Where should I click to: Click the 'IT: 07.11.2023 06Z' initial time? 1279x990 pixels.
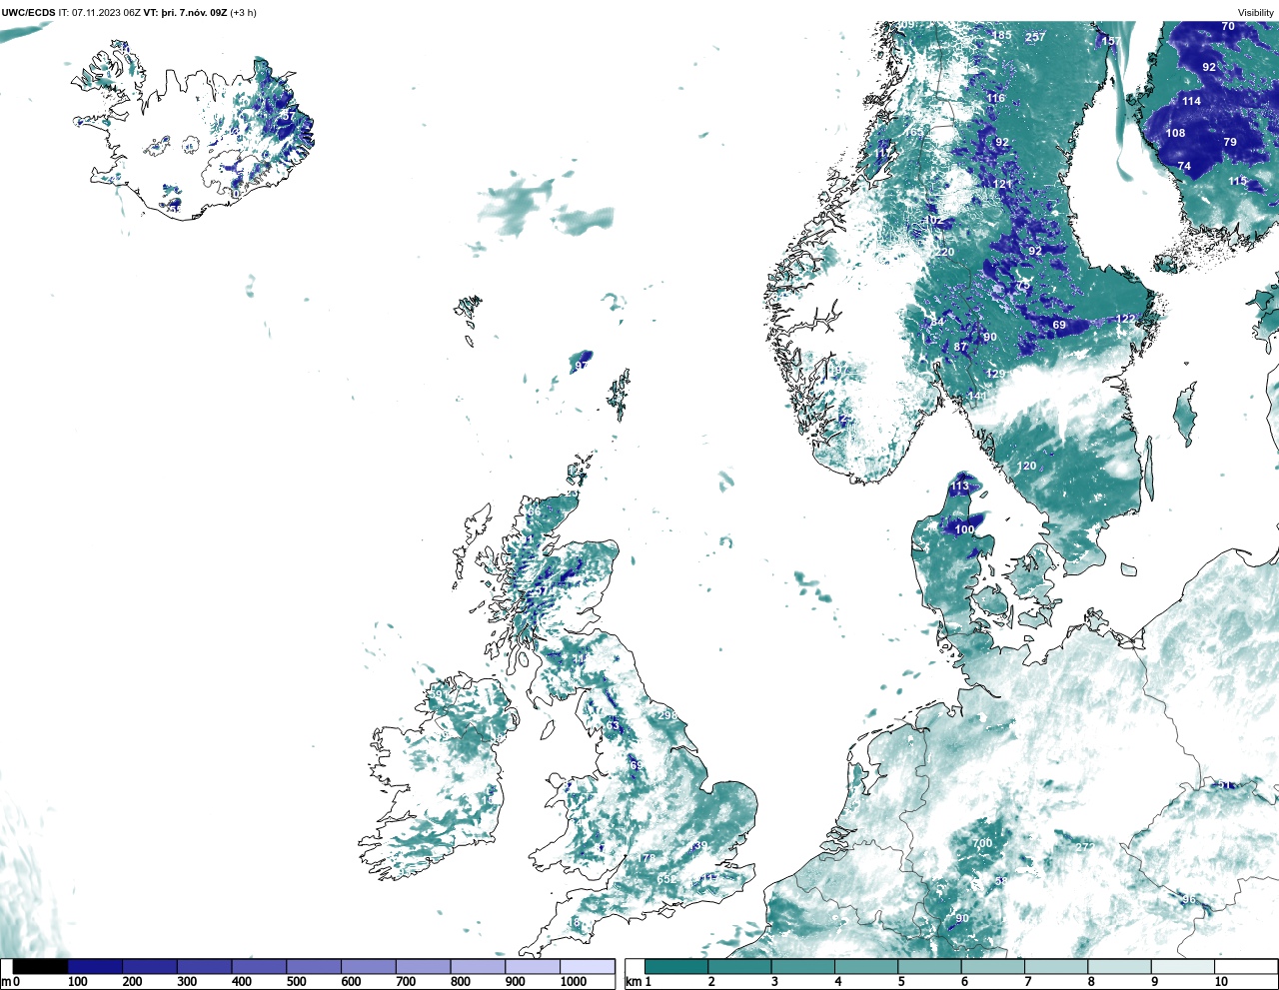[x=99, y=13]
